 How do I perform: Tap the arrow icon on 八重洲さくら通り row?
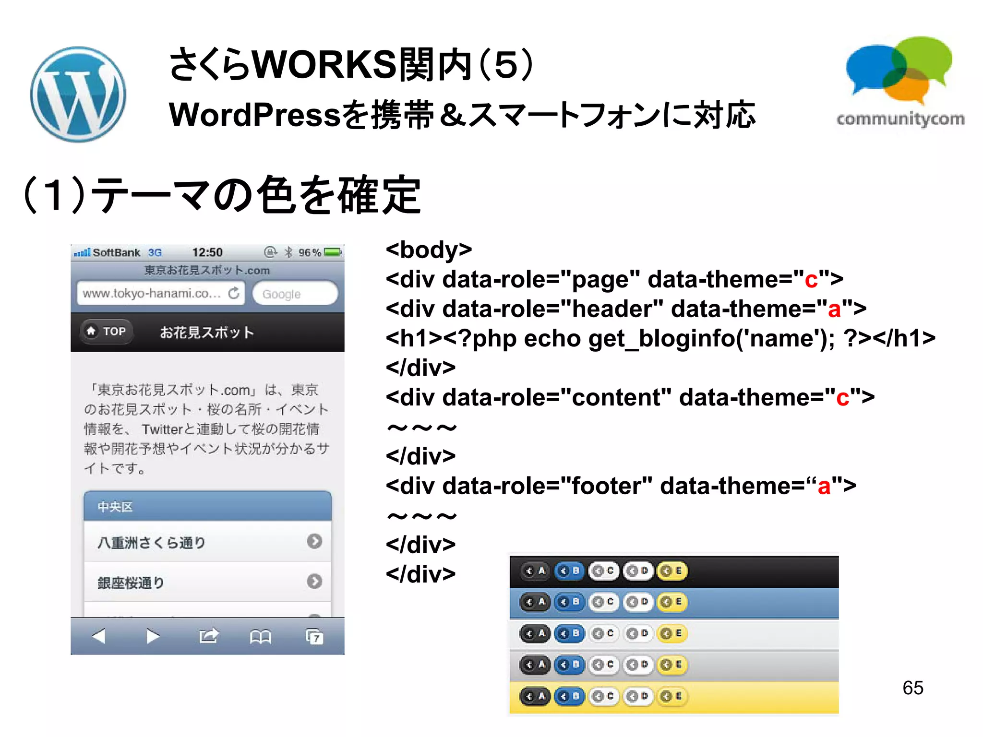tap(314, 541)
